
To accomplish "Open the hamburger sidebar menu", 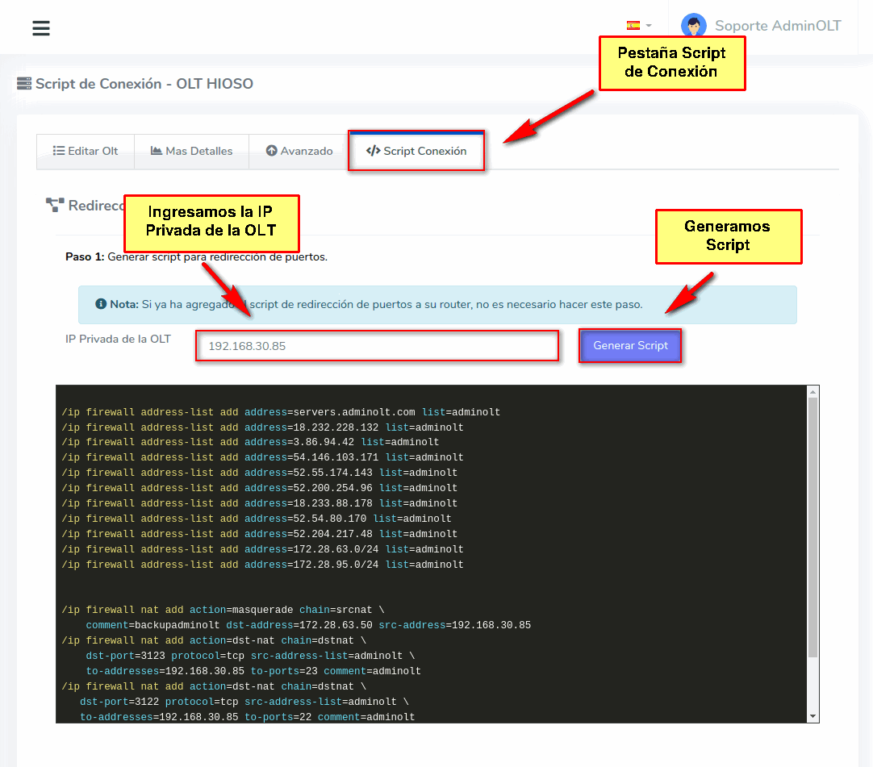I will pos(41,28).
